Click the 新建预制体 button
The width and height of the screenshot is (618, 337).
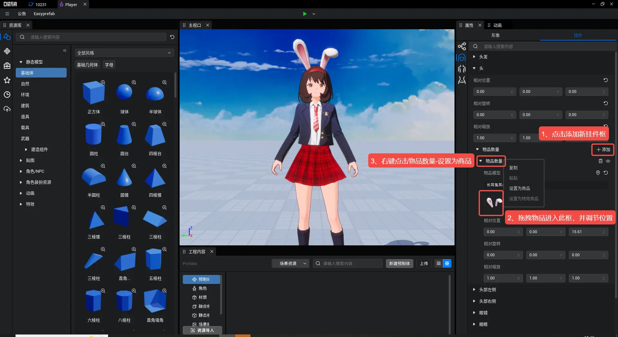399,263
